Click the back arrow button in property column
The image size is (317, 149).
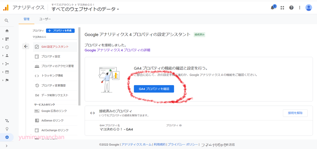coord(26,46)
